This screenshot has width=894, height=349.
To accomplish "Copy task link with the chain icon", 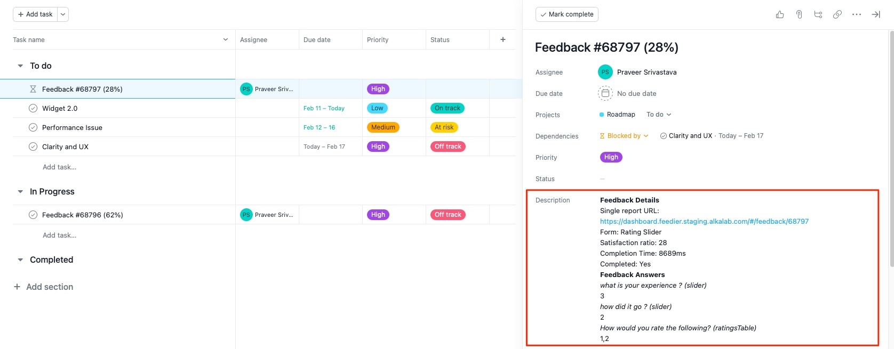I will point(837,14).
